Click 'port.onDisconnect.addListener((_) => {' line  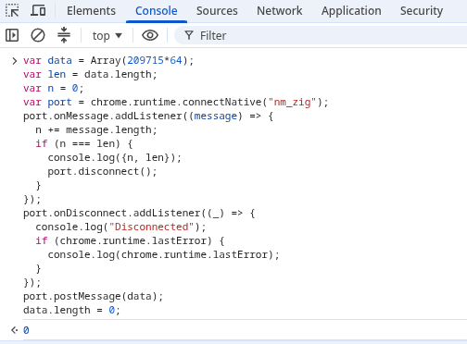(139, 213)
